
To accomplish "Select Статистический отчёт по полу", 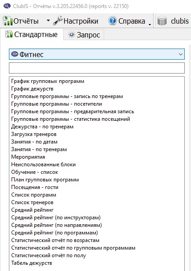I will 49,256.
